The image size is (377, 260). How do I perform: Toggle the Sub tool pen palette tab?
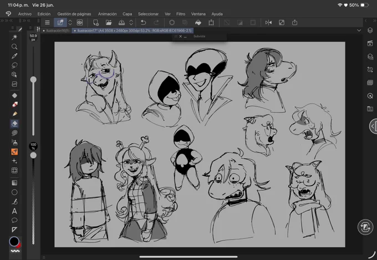(x=20, y=29)
